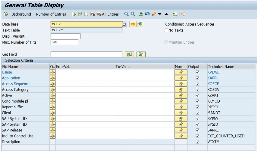Click delete-row icon left of All Entries
257x151 pixels.
93,14
